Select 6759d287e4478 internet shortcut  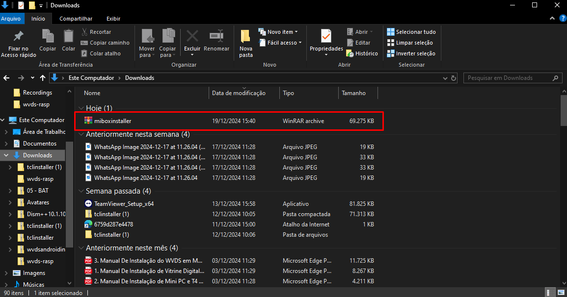pyautogui.click(x=229, y=224)
